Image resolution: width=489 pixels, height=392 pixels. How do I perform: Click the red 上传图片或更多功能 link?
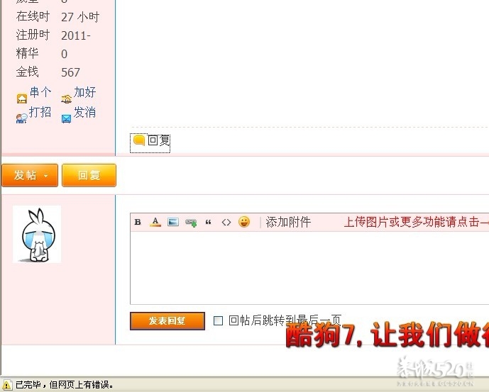(416, 222)
